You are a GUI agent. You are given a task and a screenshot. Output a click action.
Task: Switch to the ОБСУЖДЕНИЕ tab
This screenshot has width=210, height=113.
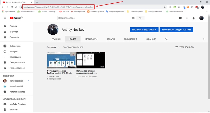(131, 39)
